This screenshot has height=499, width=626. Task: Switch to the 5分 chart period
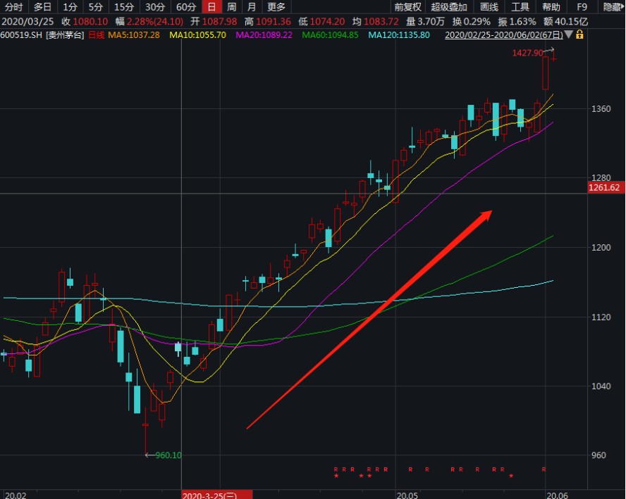tap(95, 7)
